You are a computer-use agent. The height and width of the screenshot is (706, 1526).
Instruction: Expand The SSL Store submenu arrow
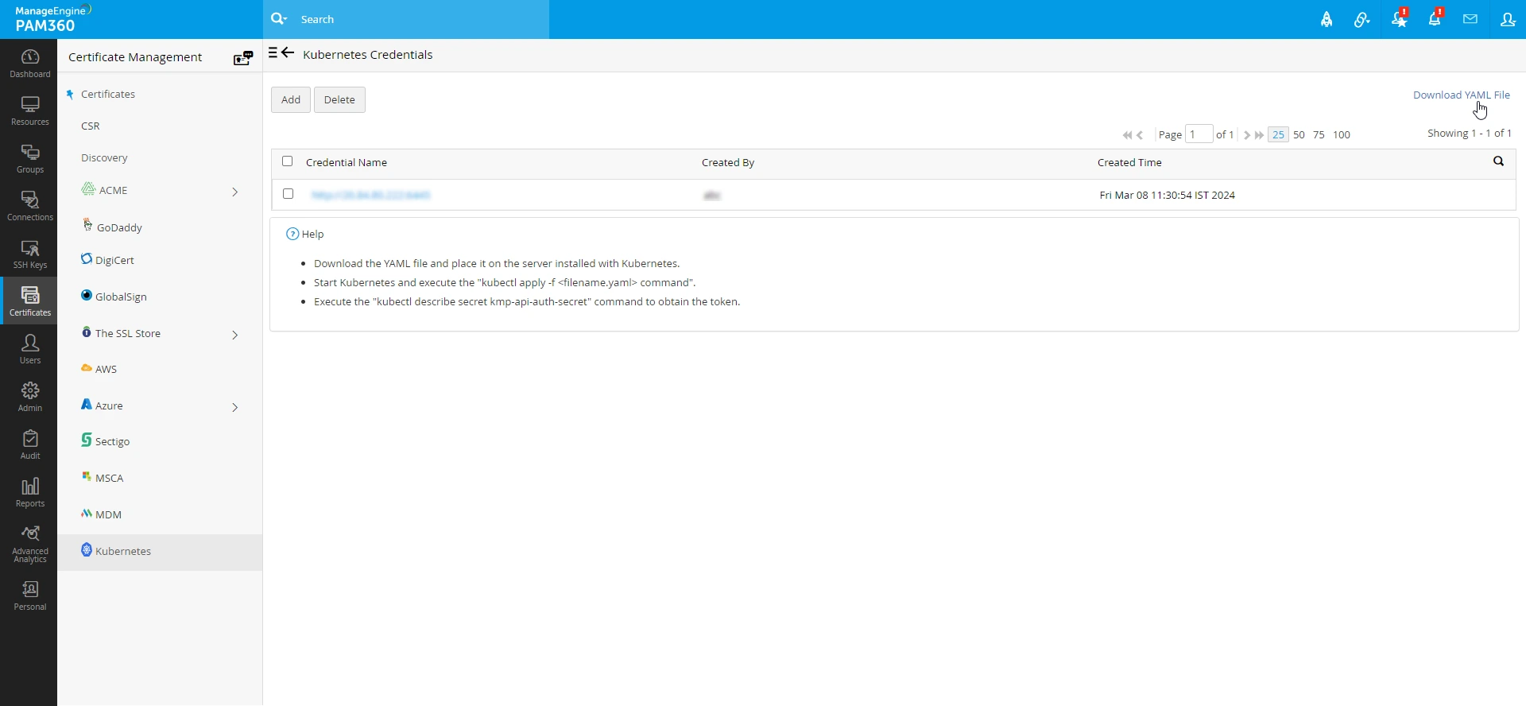click(x=234, y=335)
